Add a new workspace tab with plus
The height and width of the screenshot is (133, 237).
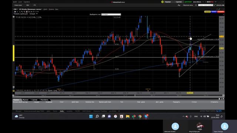click(119, 111)
